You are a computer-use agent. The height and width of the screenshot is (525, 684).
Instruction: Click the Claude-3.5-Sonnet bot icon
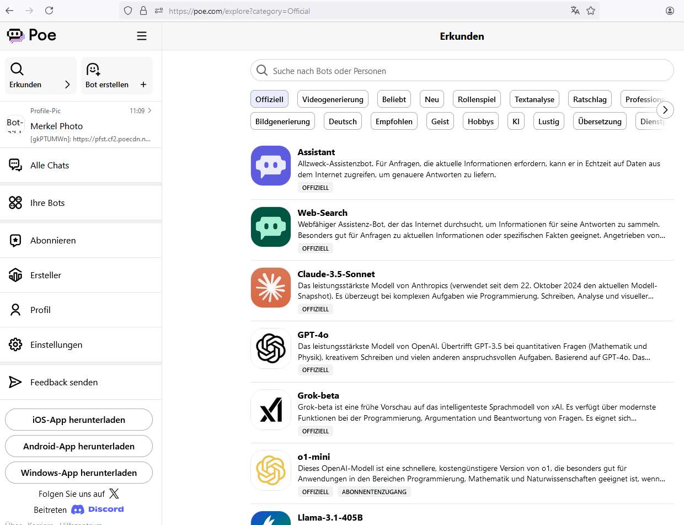click(x=270, y=288)
